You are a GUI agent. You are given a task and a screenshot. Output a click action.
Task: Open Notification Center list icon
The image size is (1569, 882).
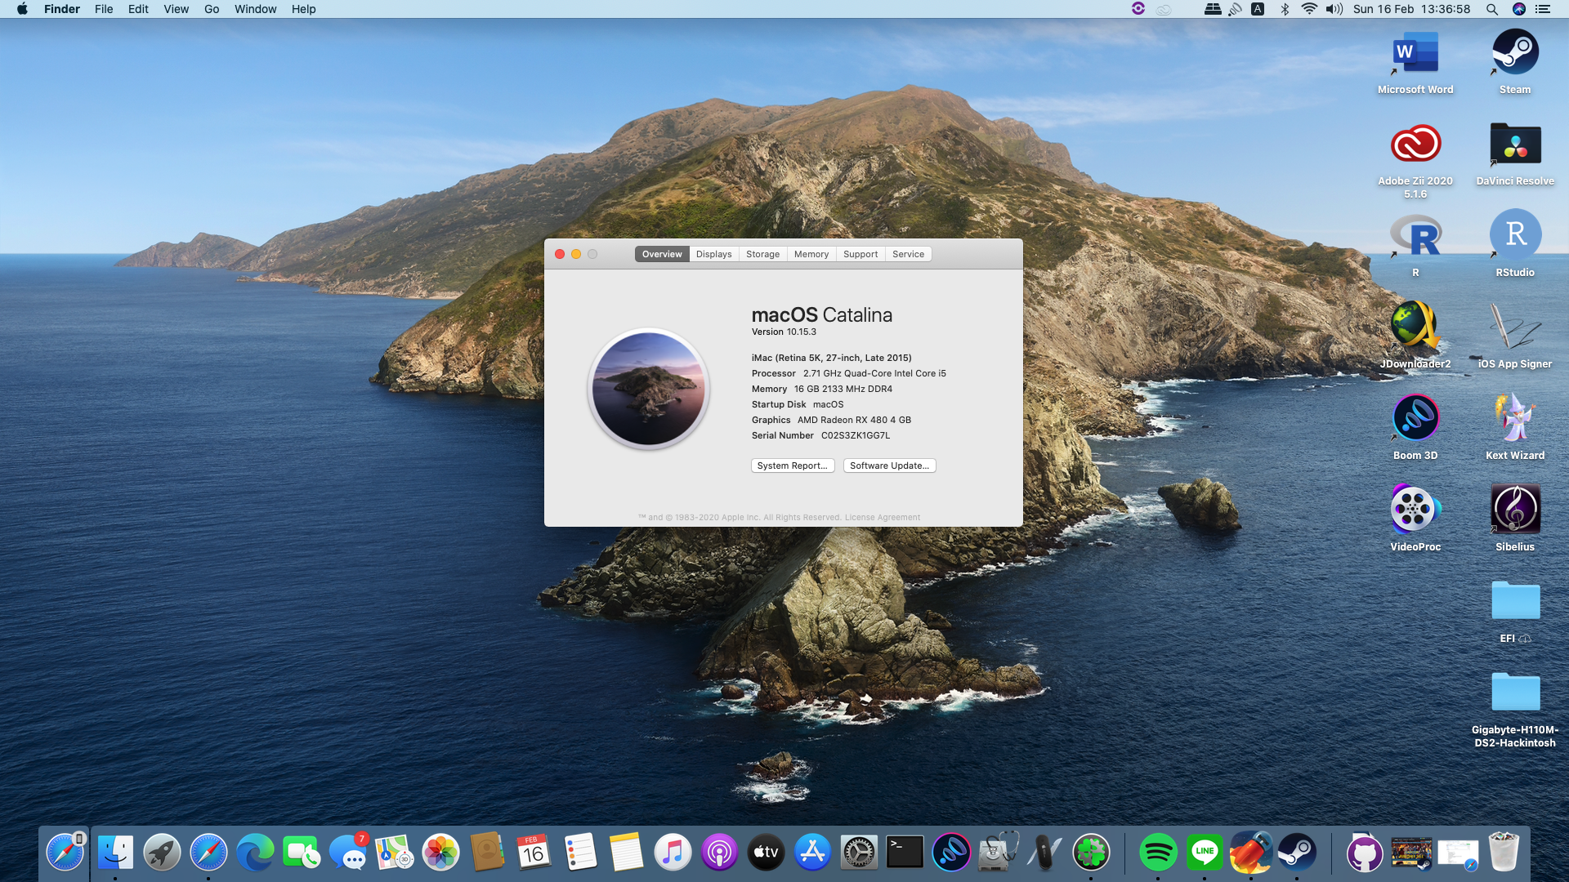point(1543,9)
